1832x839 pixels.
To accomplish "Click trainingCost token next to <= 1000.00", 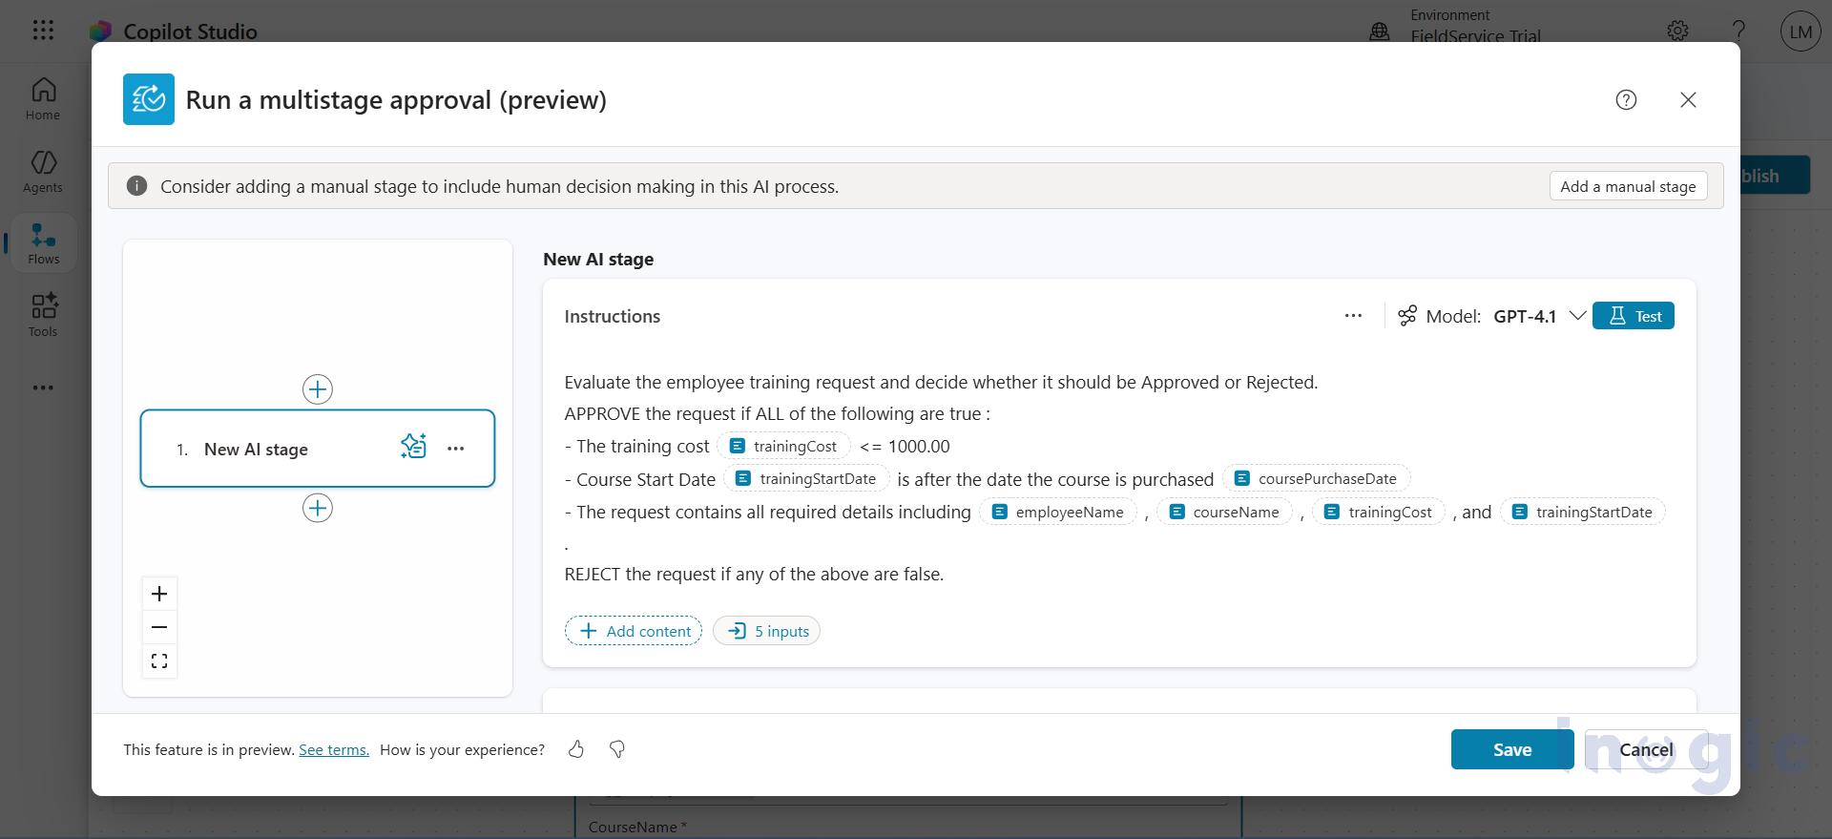I will click(783, 446).
